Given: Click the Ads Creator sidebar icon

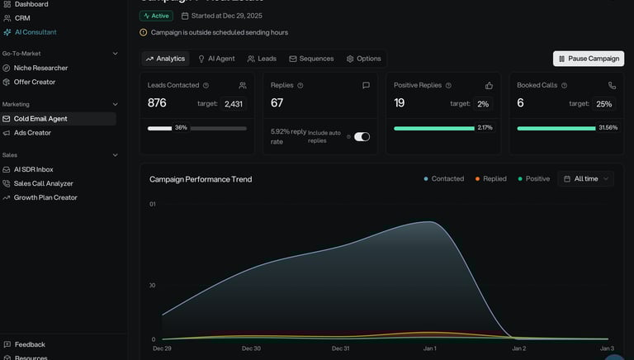Looking at the screenshot, I should pyautogui.click(x=7, y=133).
